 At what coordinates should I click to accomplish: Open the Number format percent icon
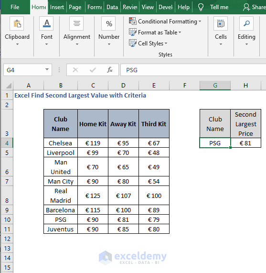tap(109, 23)
